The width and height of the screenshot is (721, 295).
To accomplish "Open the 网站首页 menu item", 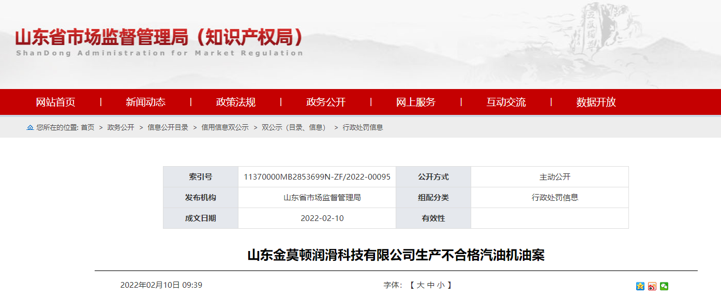I will click(x=55, y=102).
